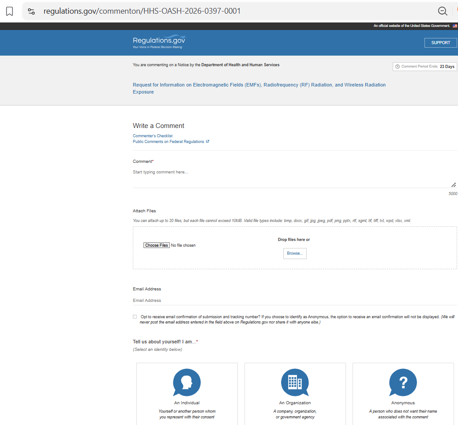Click external link icon after Public Comments
The height and width of the screenshot is (425, 458).
[208, 141]
